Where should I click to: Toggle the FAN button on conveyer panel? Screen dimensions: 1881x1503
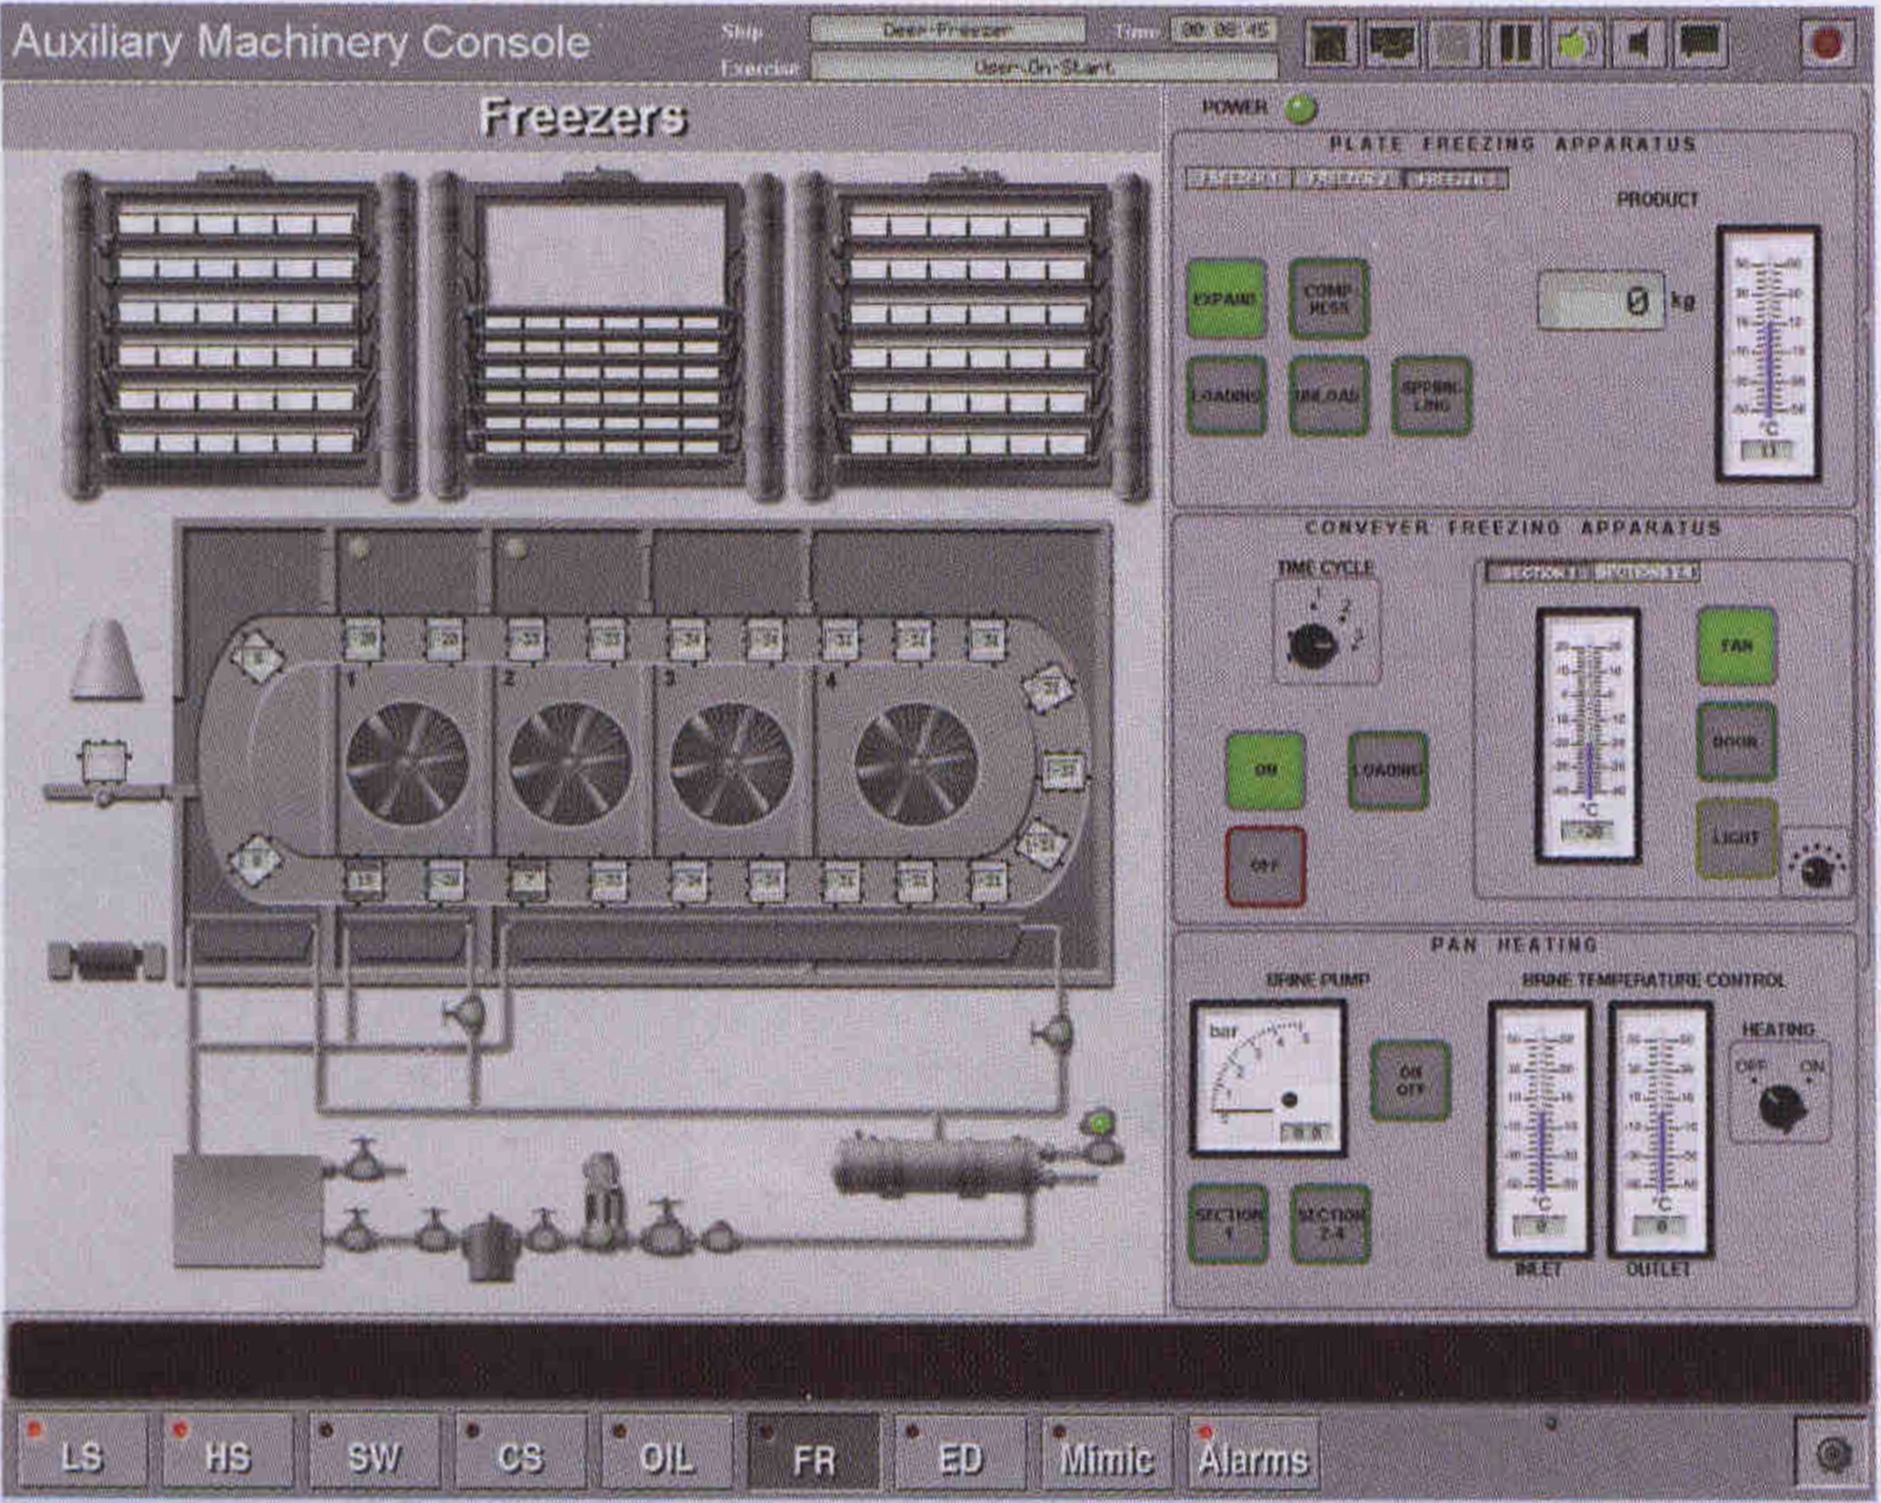(1736, 647)
